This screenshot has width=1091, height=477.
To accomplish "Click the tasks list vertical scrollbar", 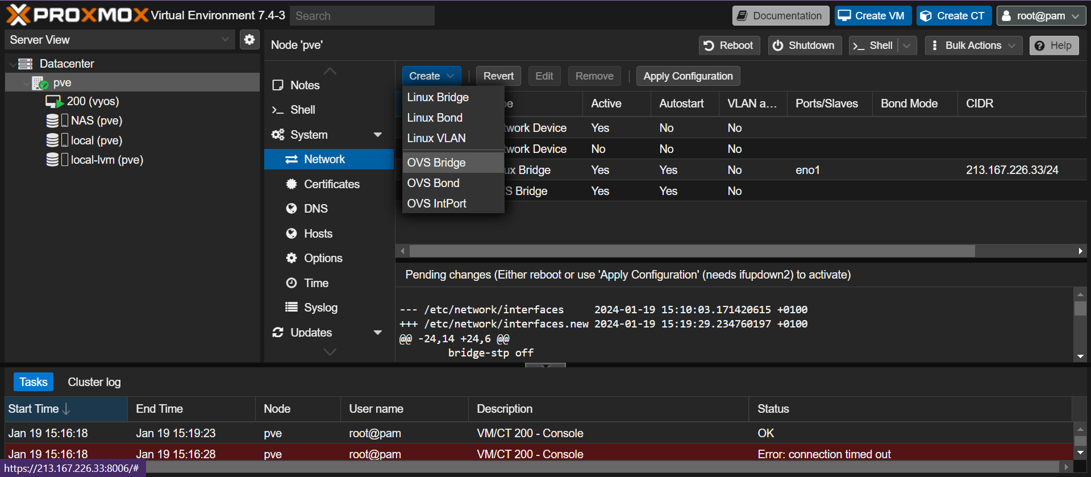I will [x=1080, y=441].
